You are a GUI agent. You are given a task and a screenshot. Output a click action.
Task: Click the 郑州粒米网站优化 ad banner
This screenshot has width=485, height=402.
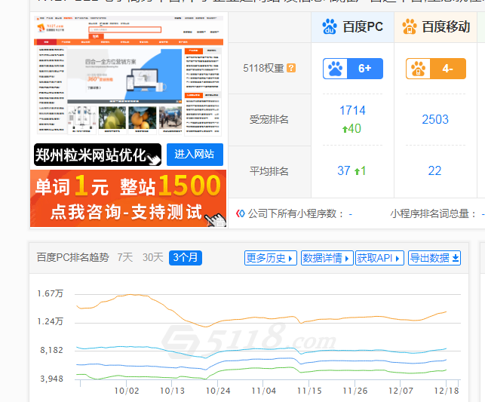(97, 155)
